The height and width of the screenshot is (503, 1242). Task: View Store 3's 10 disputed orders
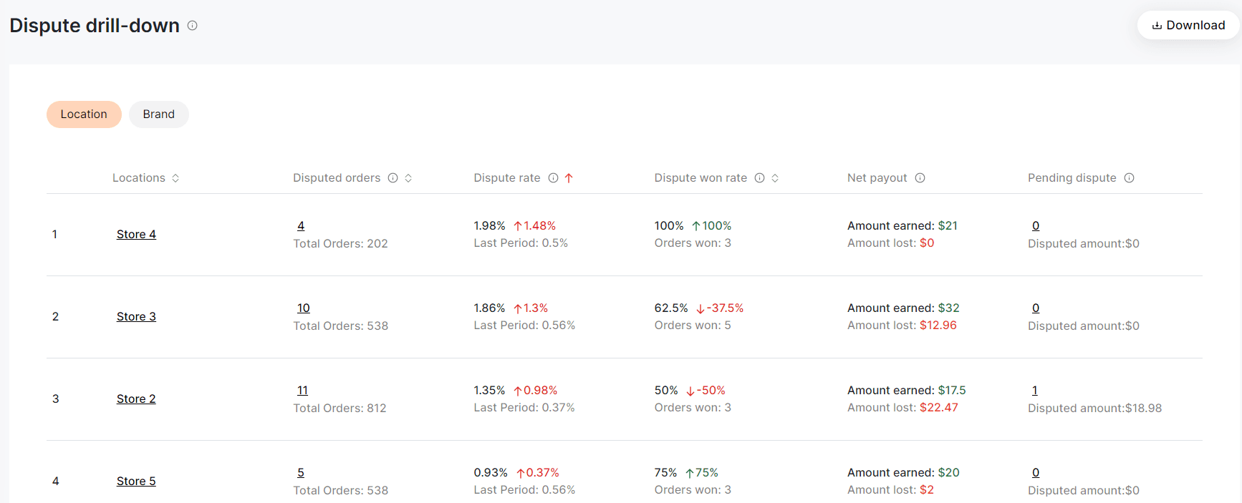[x=304, y=308]
